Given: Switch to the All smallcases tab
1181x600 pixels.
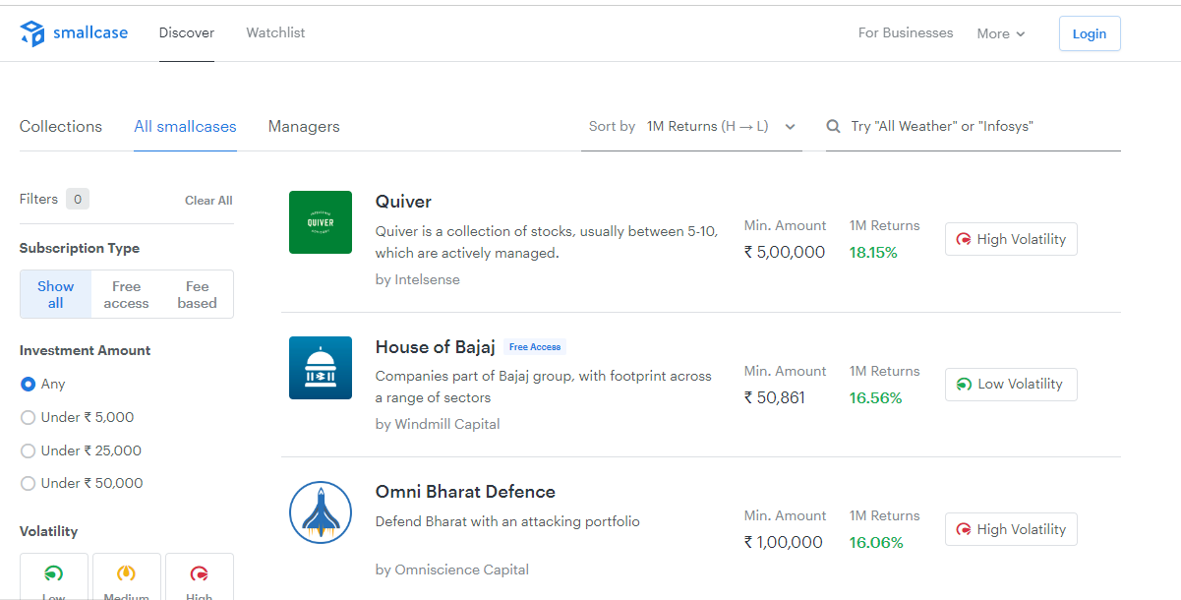Looking at the screenshot, I should 185,127.
